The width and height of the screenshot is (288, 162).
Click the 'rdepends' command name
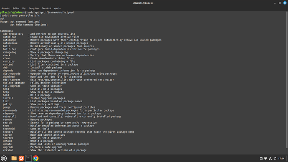(x=9, y=114)
